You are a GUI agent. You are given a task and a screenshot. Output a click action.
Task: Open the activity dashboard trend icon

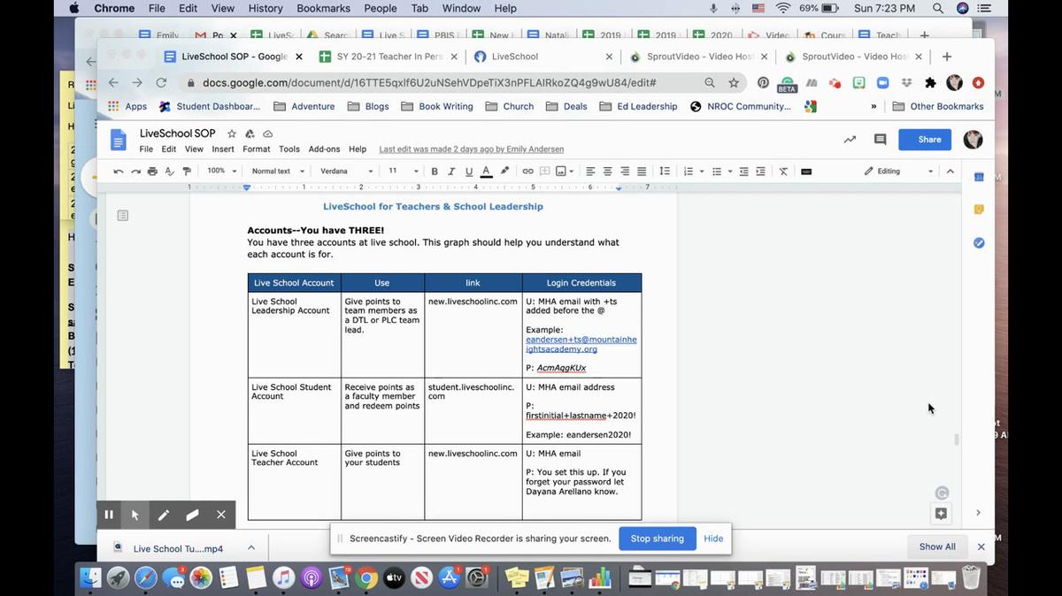click(x=850, y=140)
